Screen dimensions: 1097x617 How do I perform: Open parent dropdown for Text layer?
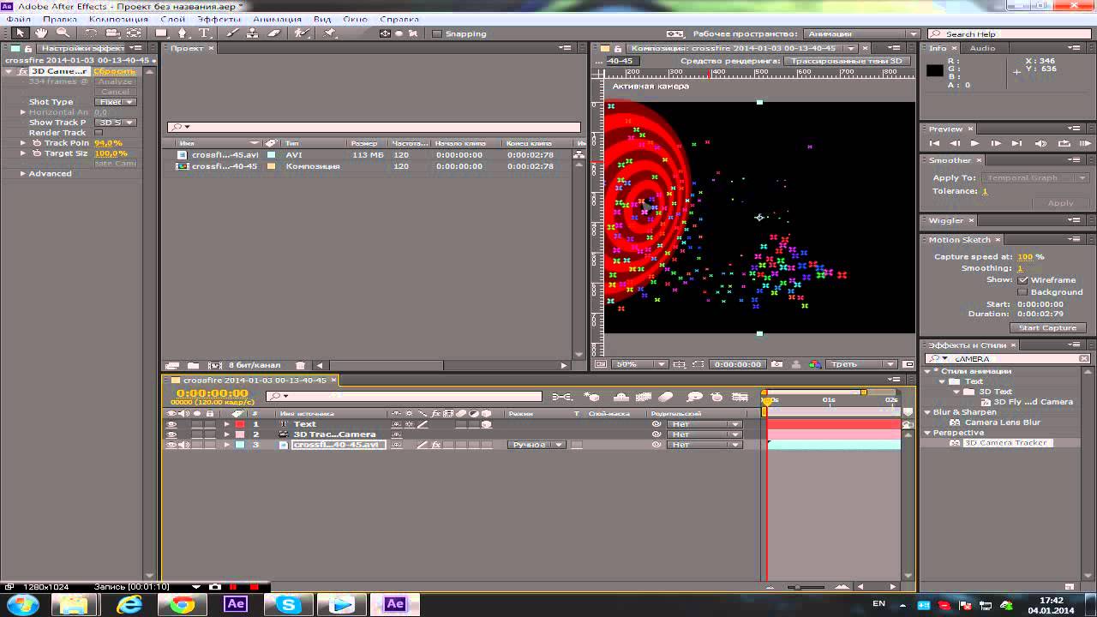pyautogui.click(x=704, y=424)
